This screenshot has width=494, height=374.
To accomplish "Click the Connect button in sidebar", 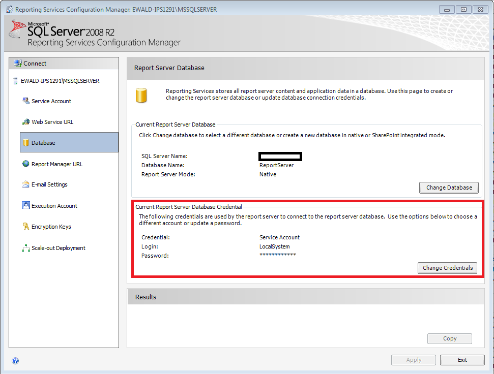I will tap(64, 63).
